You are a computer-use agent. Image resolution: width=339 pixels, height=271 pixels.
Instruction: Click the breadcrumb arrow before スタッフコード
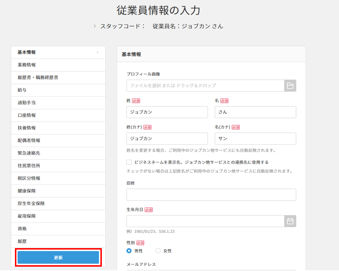point(95,26)
